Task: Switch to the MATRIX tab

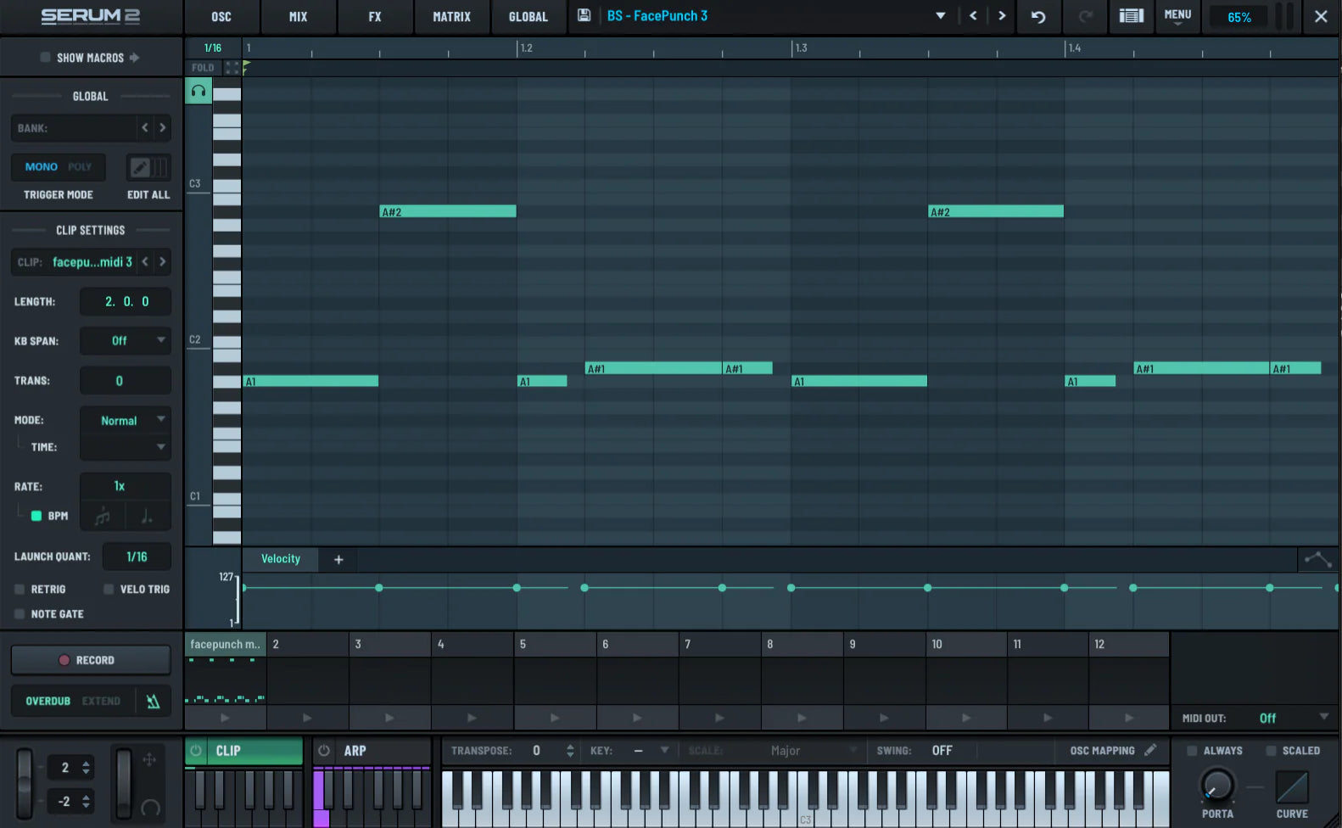Action: pos(451,17)
